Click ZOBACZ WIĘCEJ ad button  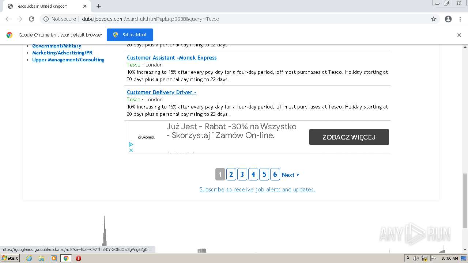click(x=349, y=137)
